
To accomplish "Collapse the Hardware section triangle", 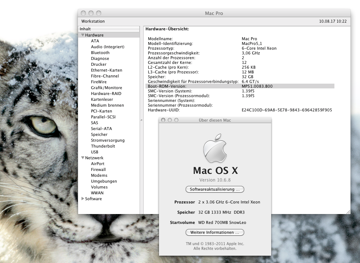I will pyautogui.click(x=83, y=35).
